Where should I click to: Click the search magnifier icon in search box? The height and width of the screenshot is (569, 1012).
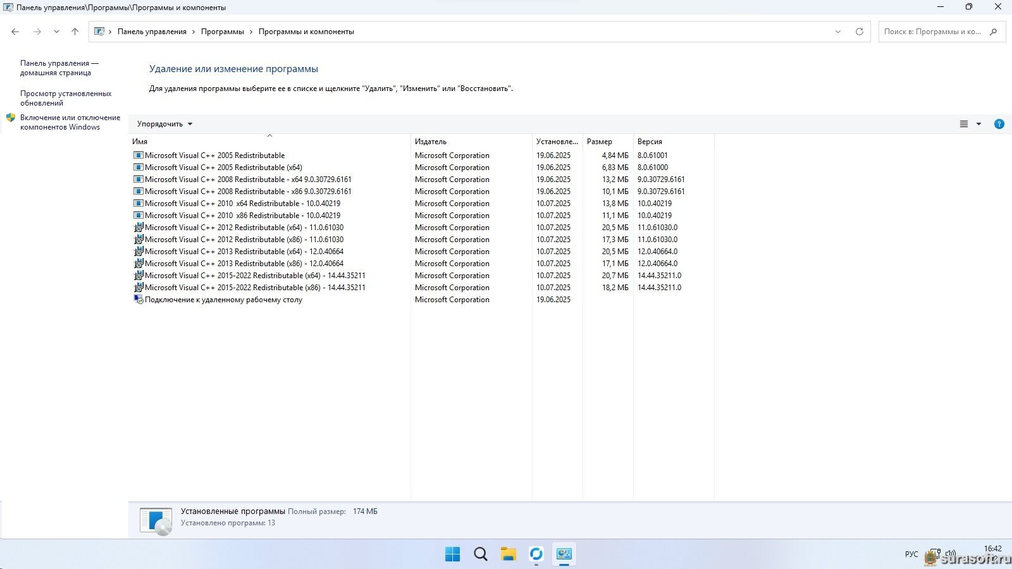pos(993,32)
